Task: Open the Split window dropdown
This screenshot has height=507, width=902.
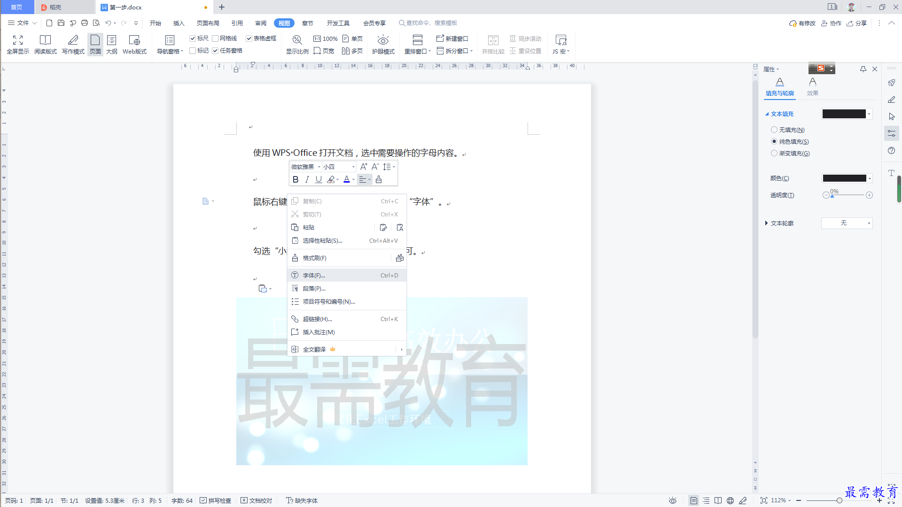Action: tap(454, 51)
